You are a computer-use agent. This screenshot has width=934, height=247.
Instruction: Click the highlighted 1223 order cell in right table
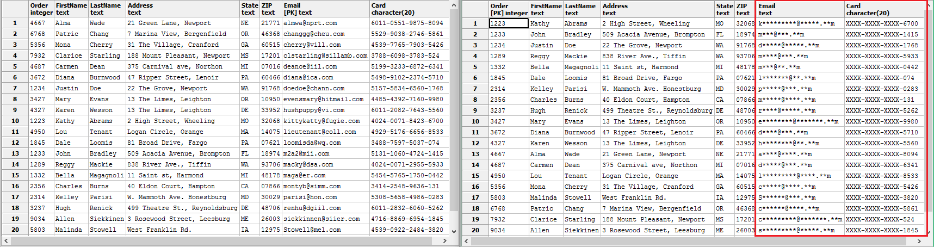tap(508, 23)
